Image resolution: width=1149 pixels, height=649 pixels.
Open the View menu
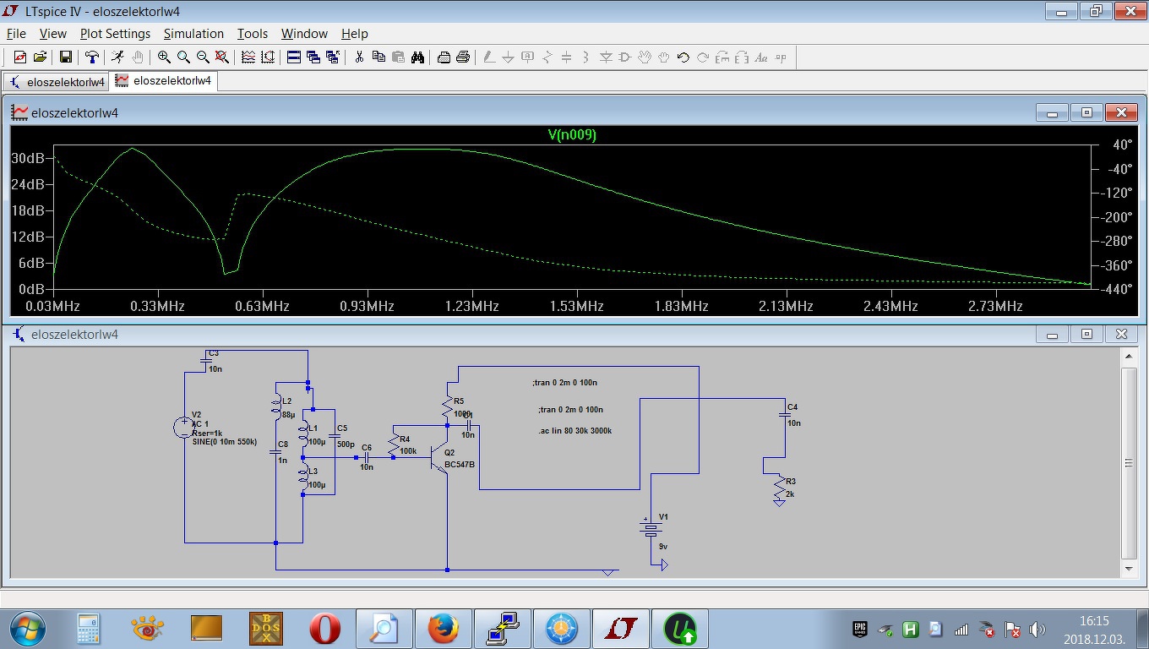(x=52, y=34)
